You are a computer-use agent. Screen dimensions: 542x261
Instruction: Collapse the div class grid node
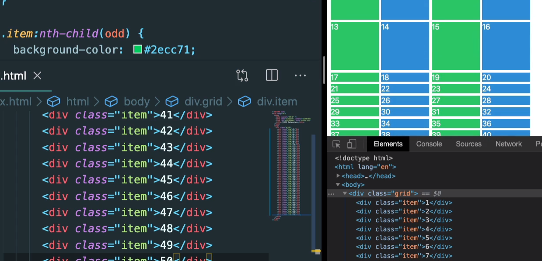(x=345, y=193)
